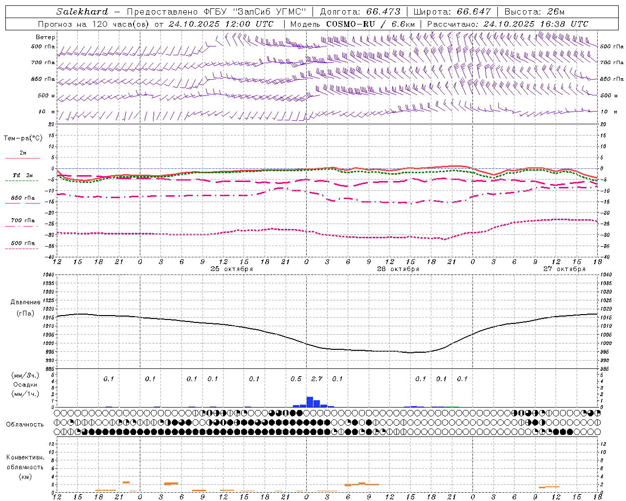Click the '(гПа)' pressure unit label

(25, 314)
